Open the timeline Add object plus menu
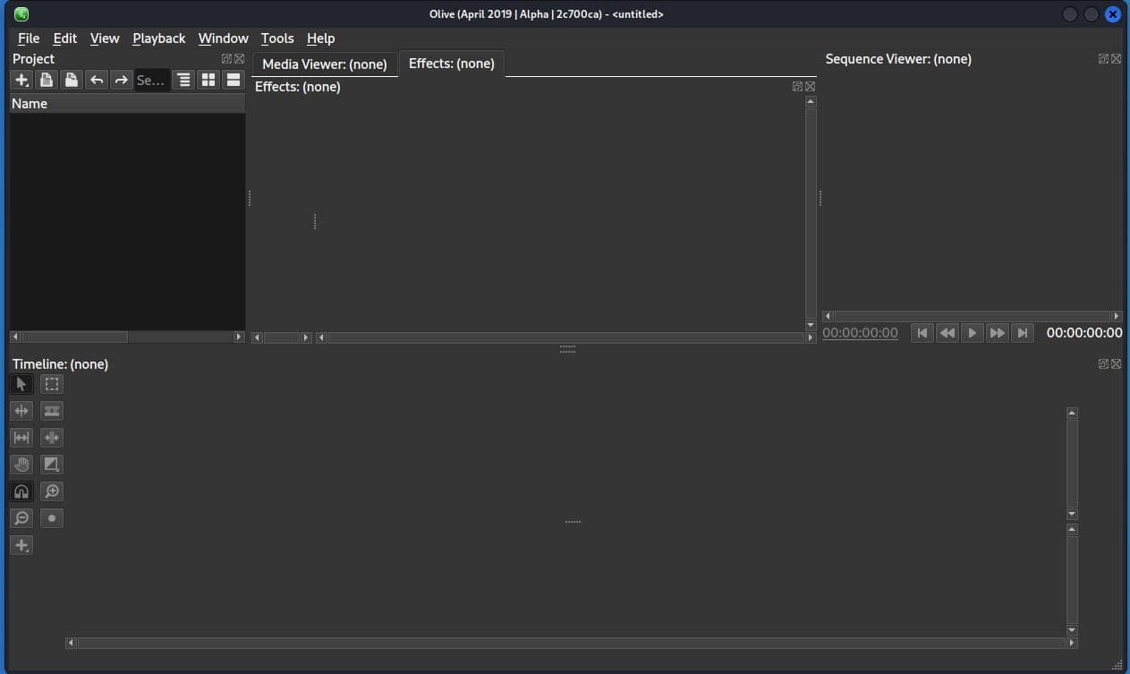Viewport: 1130px width, 674px height. (21, 545)
